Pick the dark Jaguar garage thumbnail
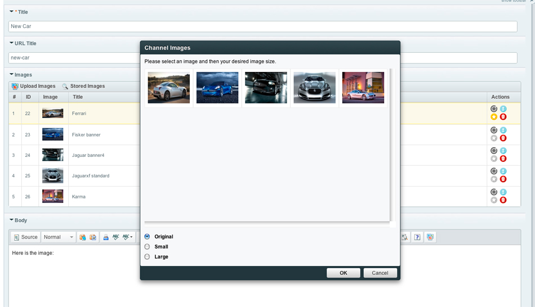Image resolution: width=535 pixels, height=307 pixels. 266,88
